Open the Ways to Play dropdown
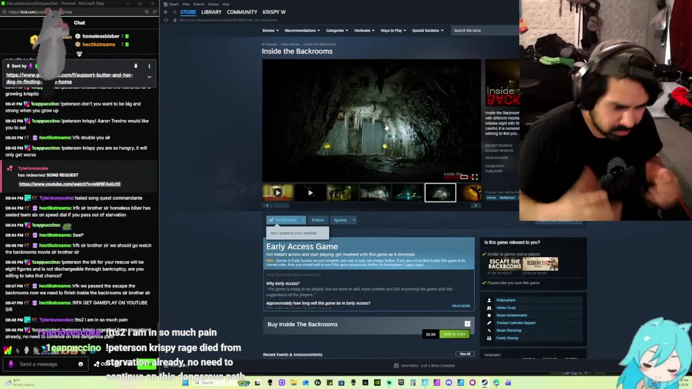 click(394, 30)
